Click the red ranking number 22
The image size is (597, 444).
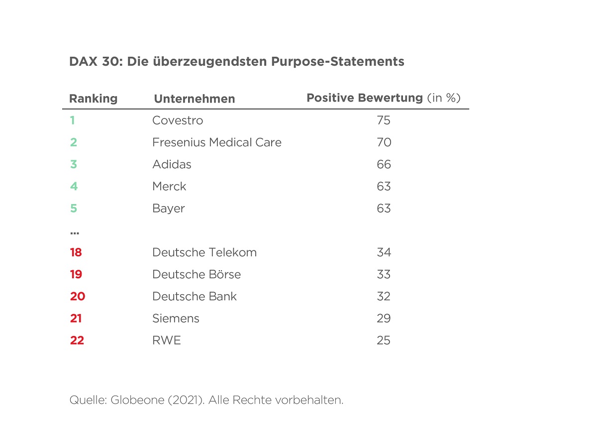[x=77, y=340]
